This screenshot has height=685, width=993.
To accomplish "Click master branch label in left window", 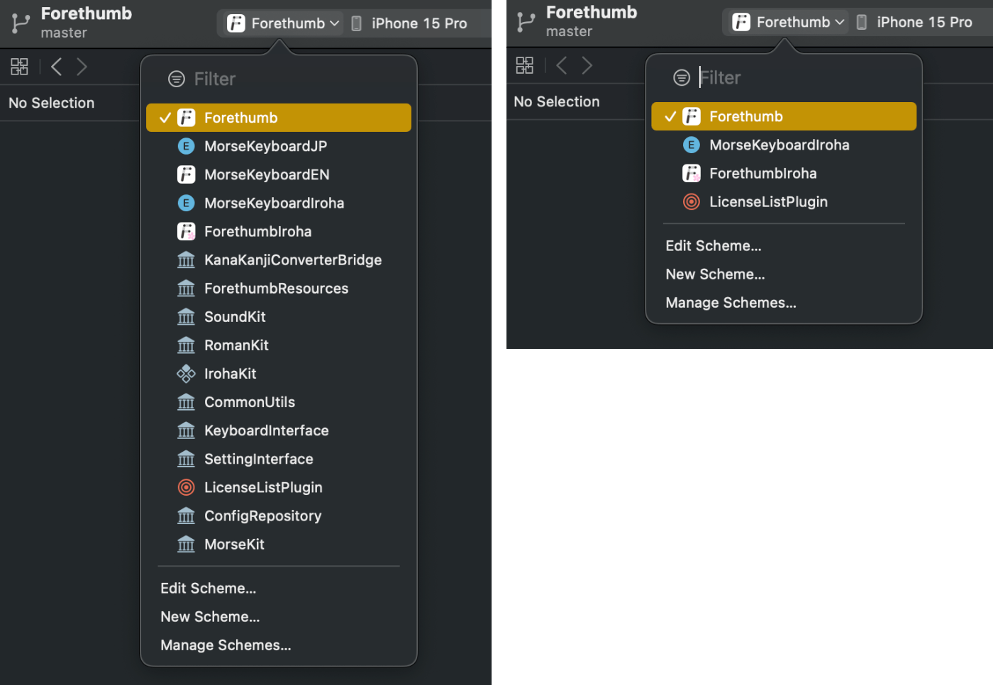I will point(64,33).
